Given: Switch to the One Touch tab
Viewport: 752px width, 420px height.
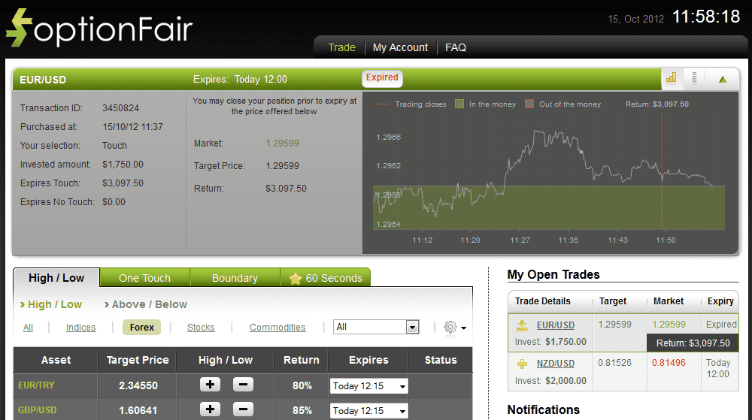Looking at the screenshot, I should click(144, 278).
